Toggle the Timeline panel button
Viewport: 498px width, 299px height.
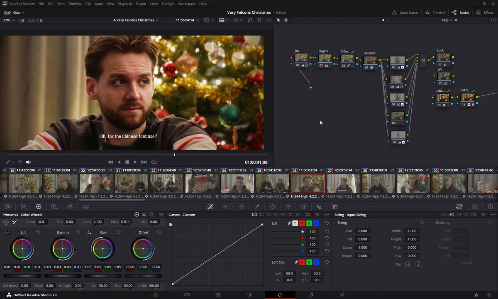tap(435, 12)
